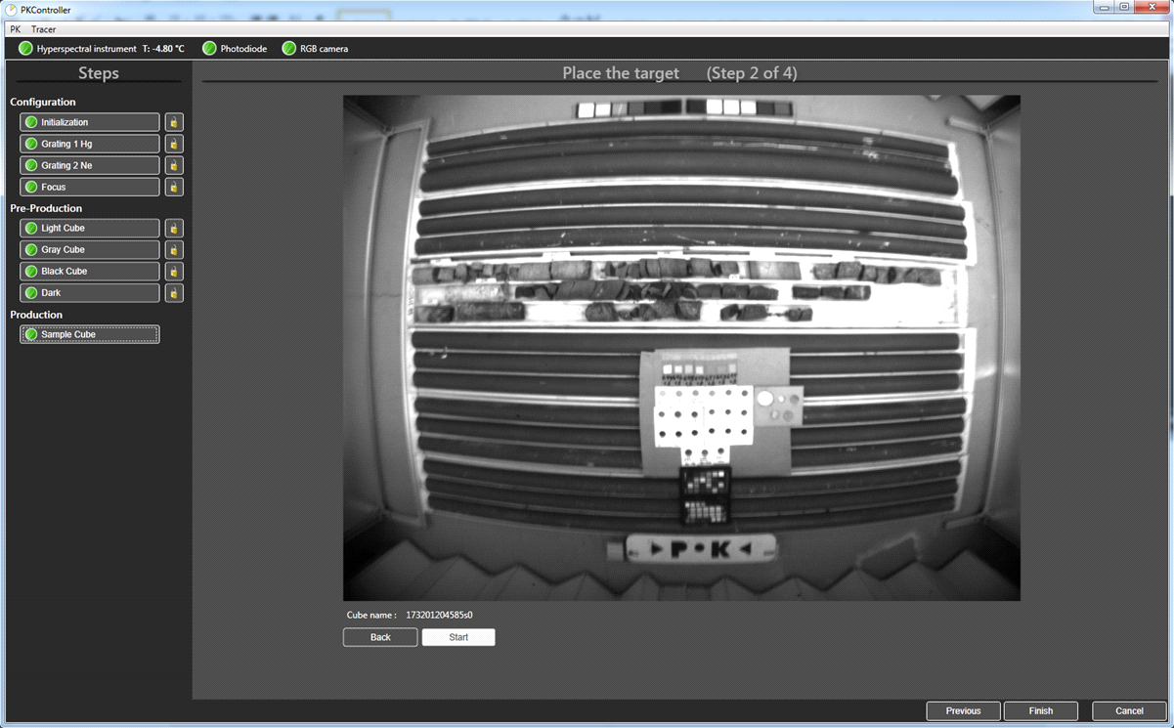1174x728 pixels.
Task: Click the RGB camera status indicator
Action: point(288,48)
